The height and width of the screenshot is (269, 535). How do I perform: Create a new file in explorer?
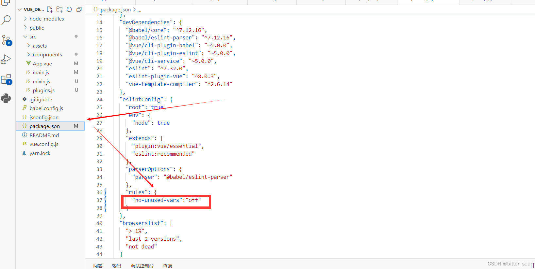(x=50, y=9)
